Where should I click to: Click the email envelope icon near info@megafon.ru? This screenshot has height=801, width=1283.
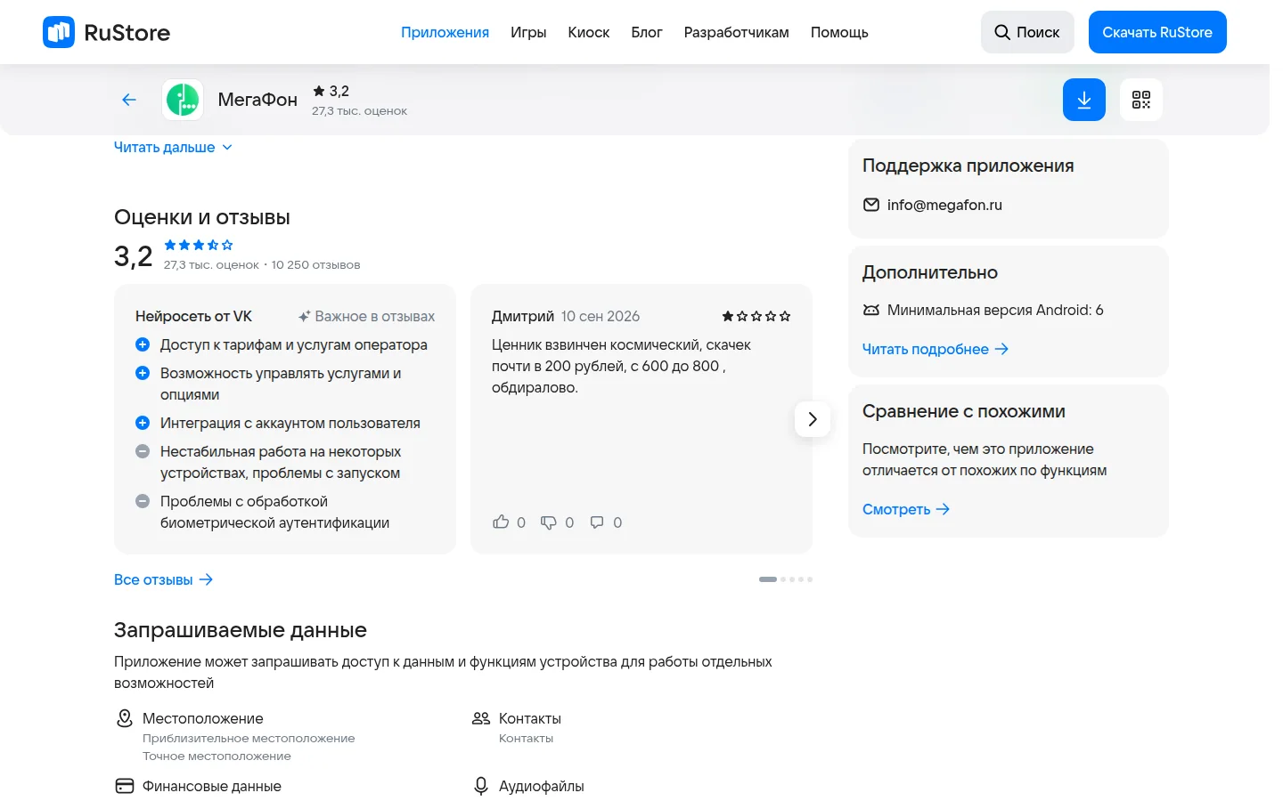pyautogui.click(x=871, y=205)
